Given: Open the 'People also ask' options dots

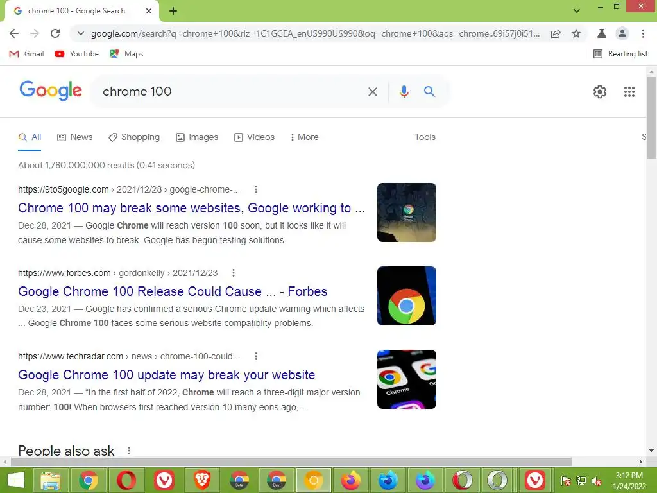Looking at the screenshot, I should pyautogui.click(x=128, y=451).
